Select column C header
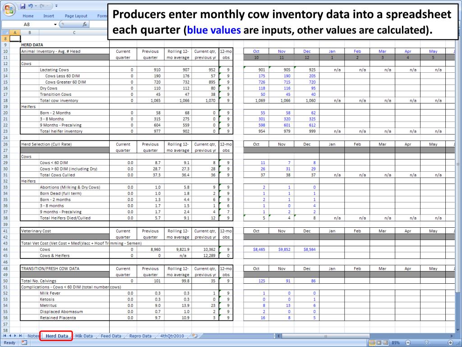The height and width of the screenshot is (347, 462). (74, 33)
